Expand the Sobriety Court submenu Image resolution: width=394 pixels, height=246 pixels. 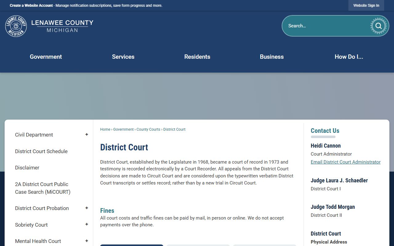pyautogui.click(x=86, y=225)
